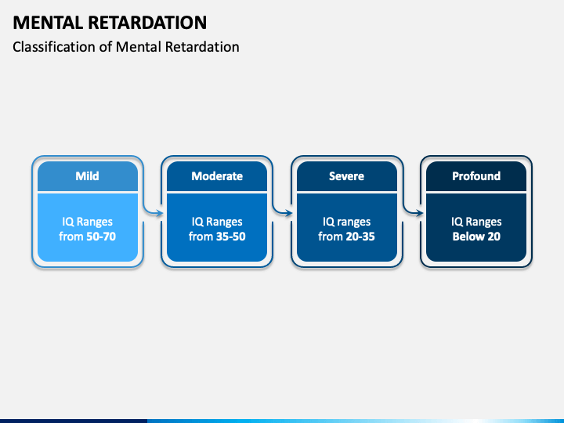Select the 'IQ Ranges from 35-50' text
Viewport: 564px width, 423px height.
click(x=217, y=229)
